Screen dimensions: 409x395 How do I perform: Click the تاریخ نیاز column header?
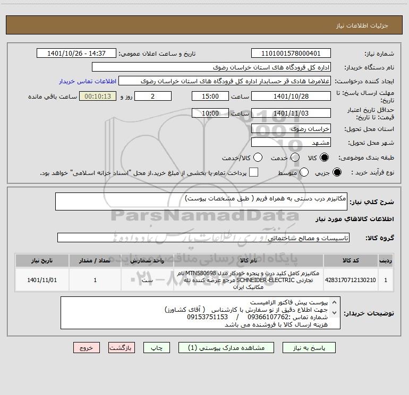(42, 260)
